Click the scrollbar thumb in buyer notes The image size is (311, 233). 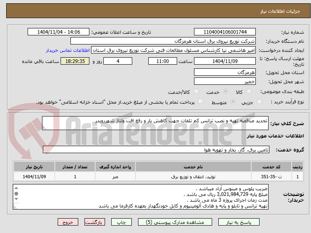(x=16, y=193)
